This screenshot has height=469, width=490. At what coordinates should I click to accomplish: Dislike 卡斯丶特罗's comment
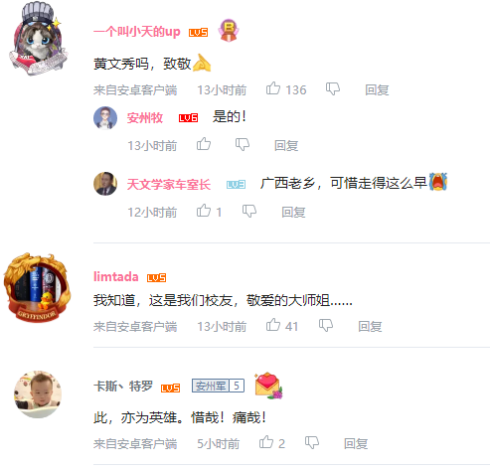coord(312,442)
